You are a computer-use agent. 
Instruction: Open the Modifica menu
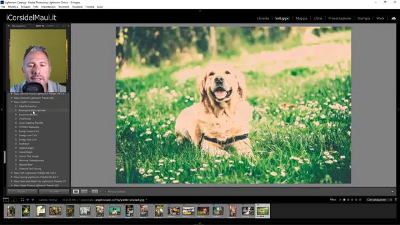click(12, 7)
